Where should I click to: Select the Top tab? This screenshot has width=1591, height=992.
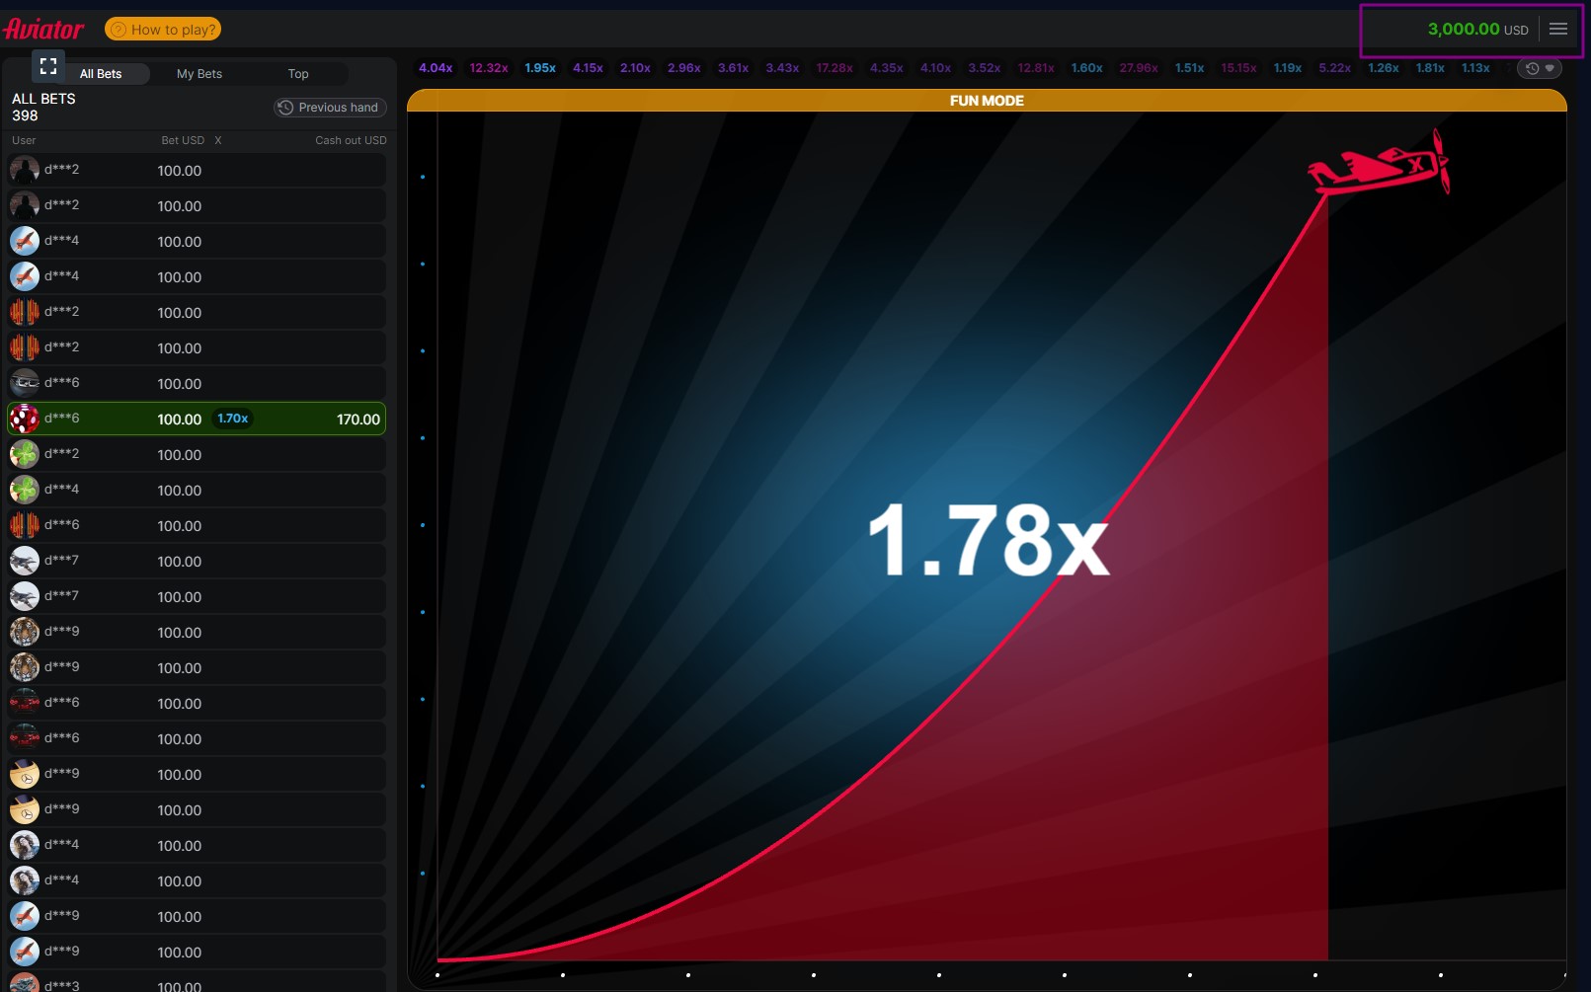click(x=298, y=74)
